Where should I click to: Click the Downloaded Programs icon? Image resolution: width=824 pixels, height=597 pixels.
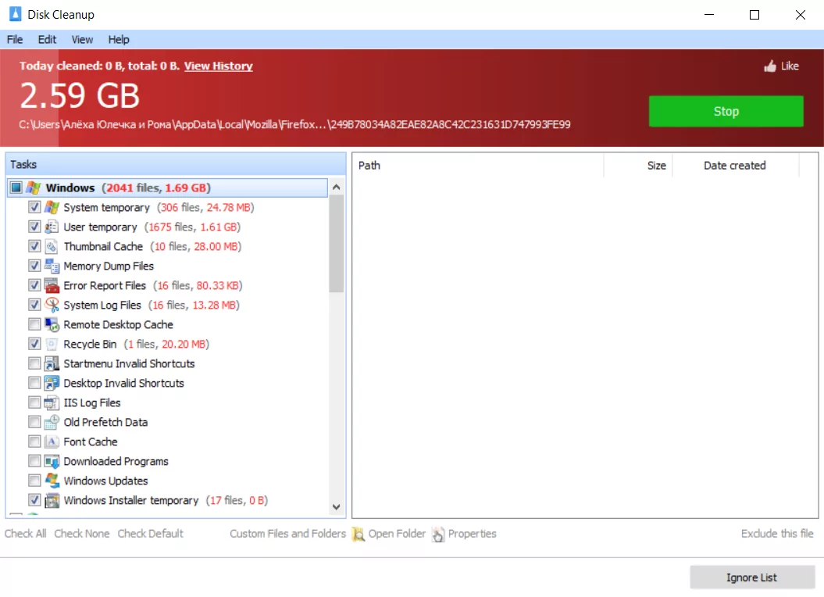[x=52, y=461]
